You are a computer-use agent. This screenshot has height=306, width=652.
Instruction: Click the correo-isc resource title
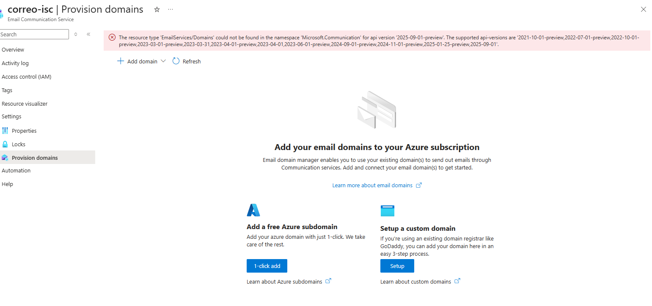30,9
